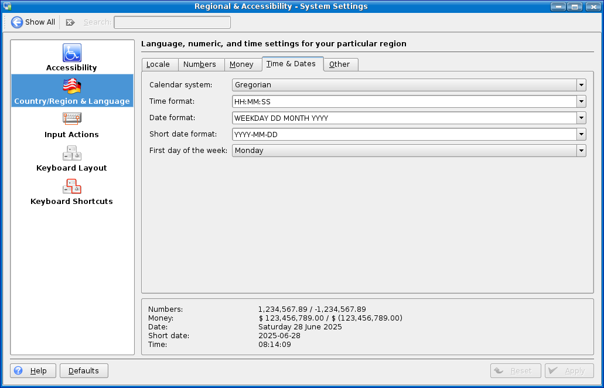This screenshot has width=604, height=388.
Task: Select Country/Region & Language flags icon
Action: pyautogui.click(x=72, y=86)
